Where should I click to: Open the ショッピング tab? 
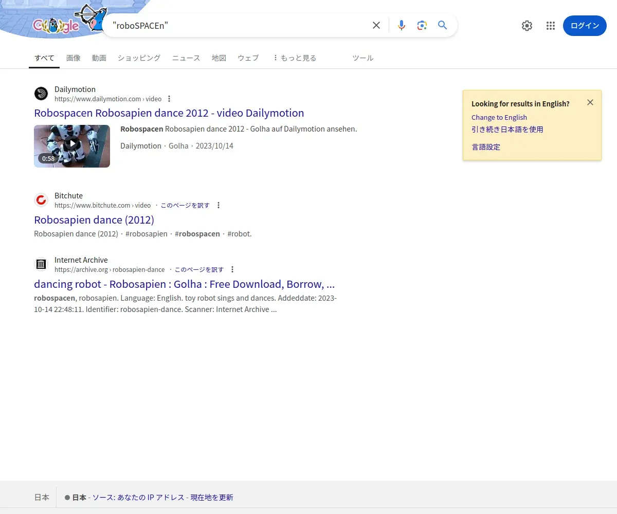[139, 58]
